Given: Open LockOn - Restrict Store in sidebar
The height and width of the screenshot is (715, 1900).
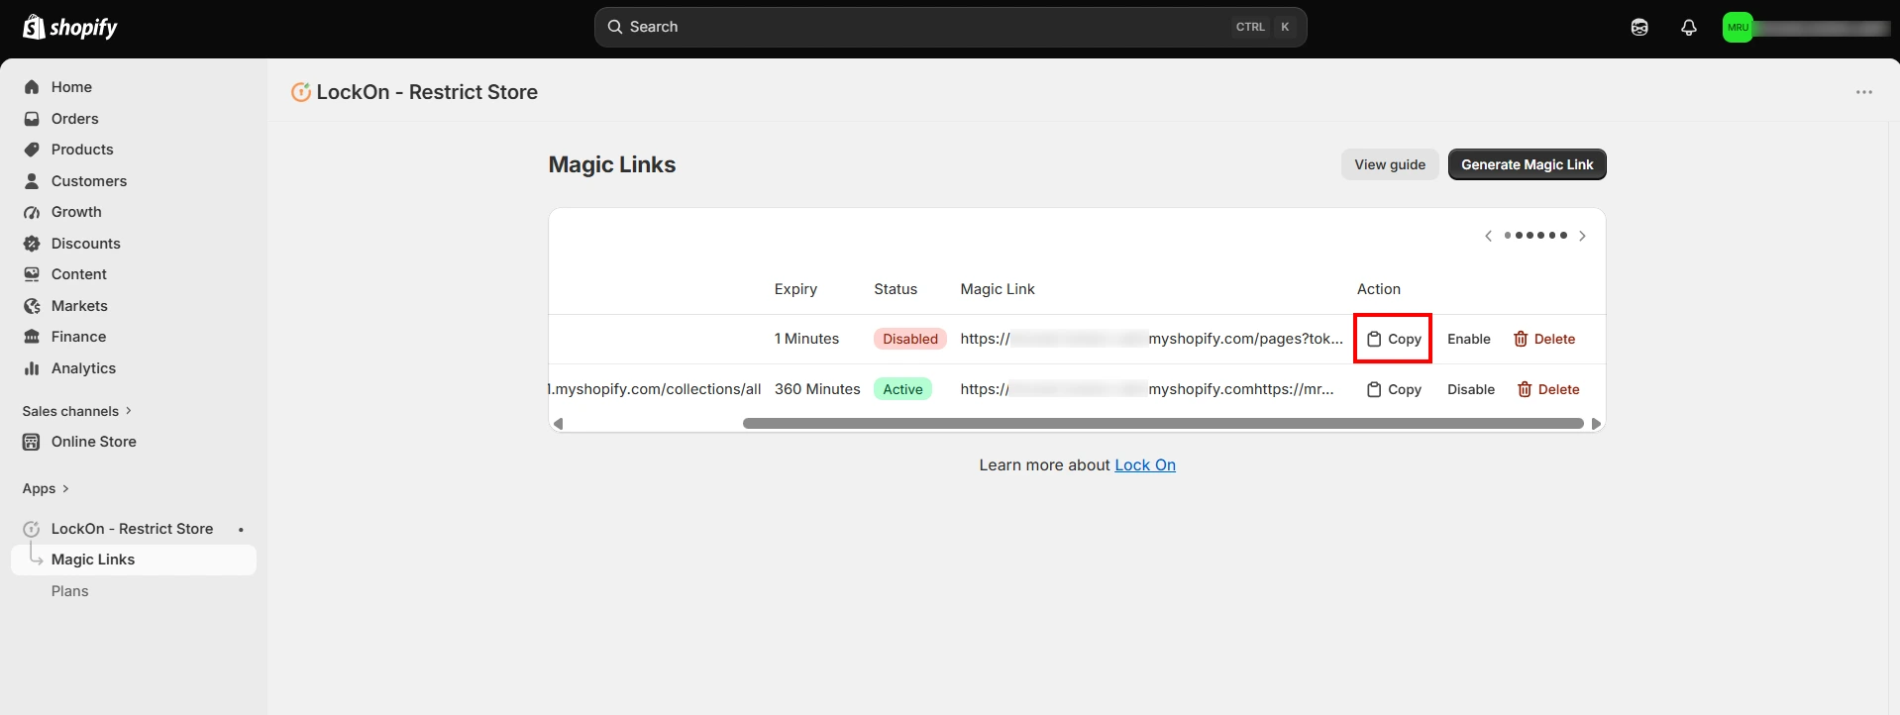Looking at the screenshot, I should [132, 529].
